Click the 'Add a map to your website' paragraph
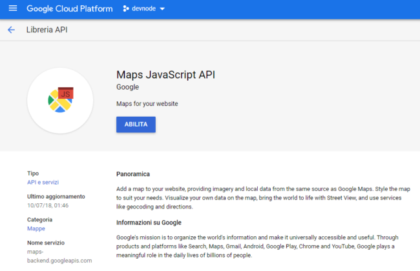 point(263,198)
